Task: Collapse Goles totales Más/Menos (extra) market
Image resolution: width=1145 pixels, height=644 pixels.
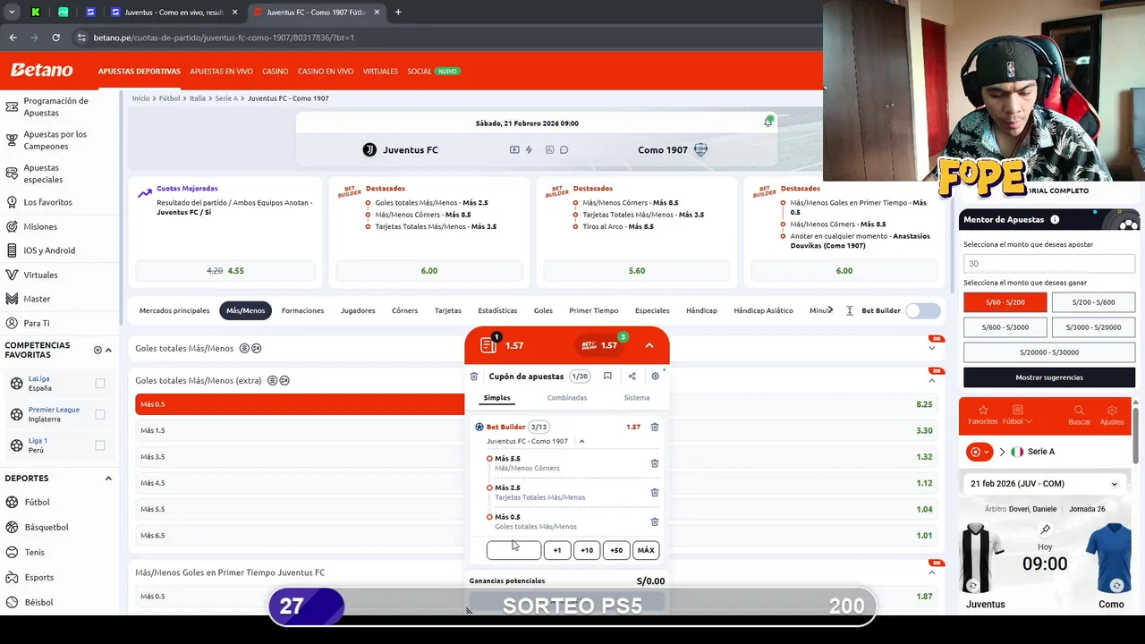Action: click(931, 380)
